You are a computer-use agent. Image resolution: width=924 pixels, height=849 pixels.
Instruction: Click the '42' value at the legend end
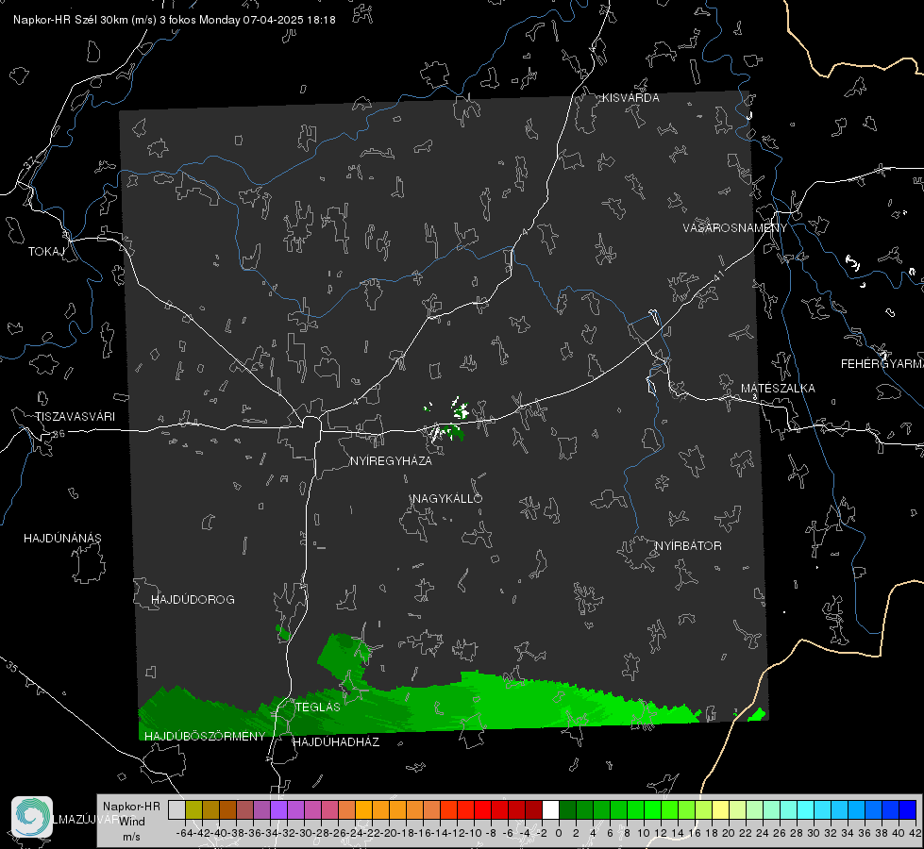pyautogui.click(x=915, y=833)
